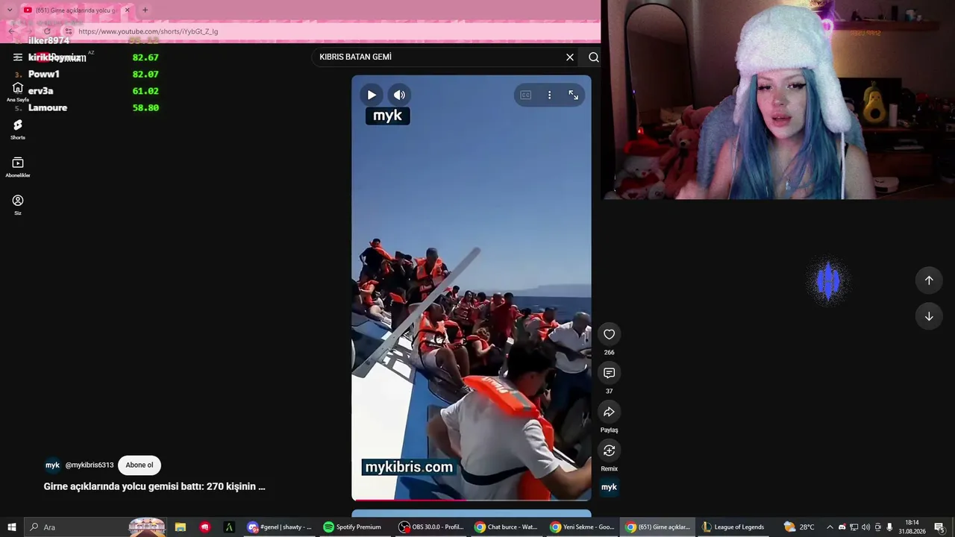Viewport: 955px width, 537px height.
Task: Open the three-dot more options menu
Action: point(549,95)
